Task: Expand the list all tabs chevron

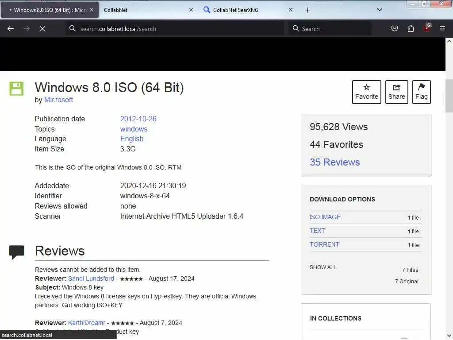Action: tap(379, 10)
